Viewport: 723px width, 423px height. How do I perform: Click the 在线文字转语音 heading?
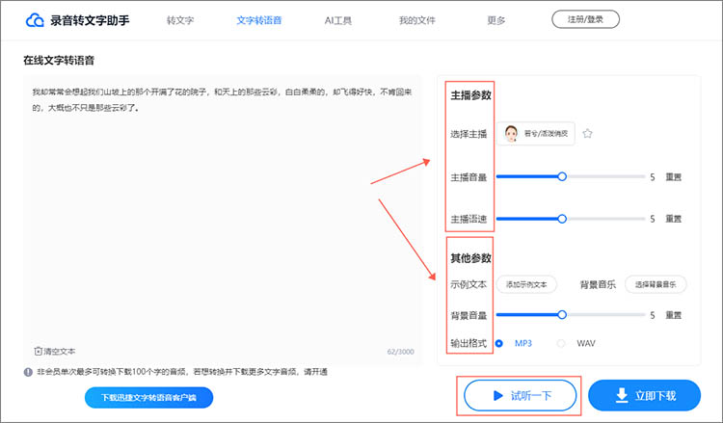point(59,61)
